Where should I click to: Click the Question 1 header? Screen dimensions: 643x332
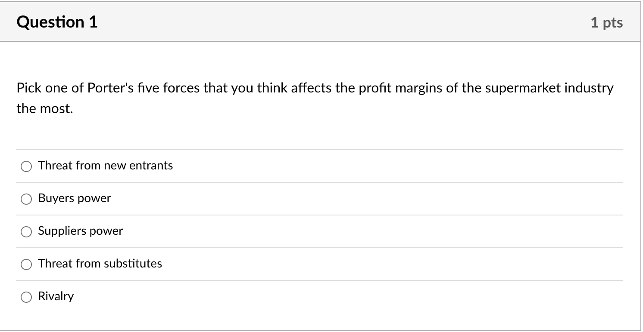[56, 22]
